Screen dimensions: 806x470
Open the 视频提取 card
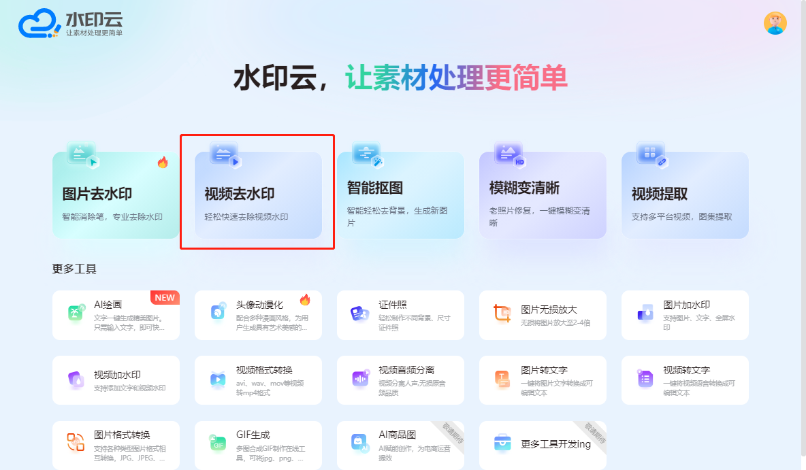tap(685, 195)
